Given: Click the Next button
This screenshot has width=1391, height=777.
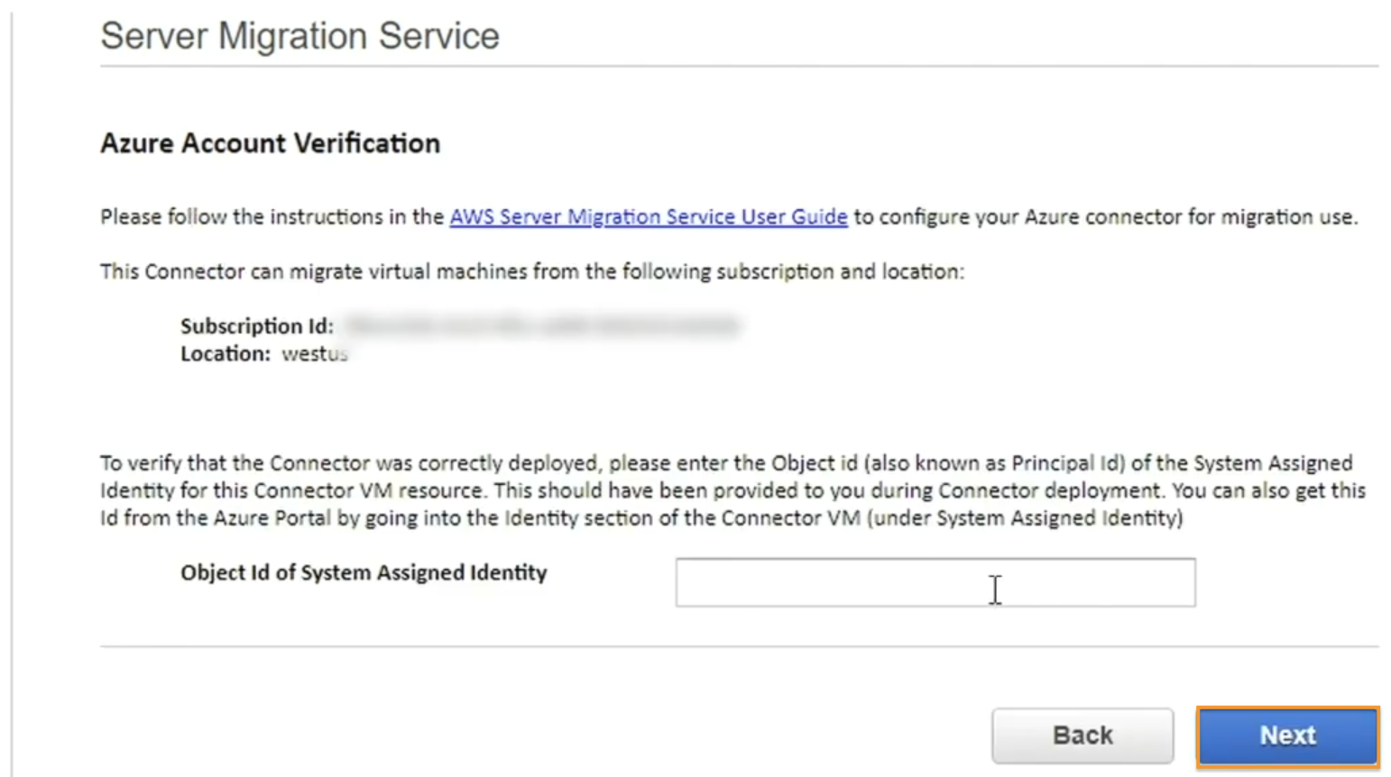Looking at the screenshot, I should coord(1287,736).
